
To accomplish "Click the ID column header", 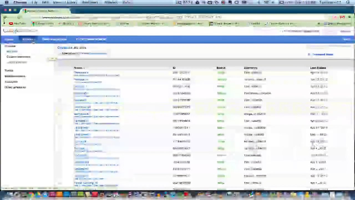I will [174, 68].
